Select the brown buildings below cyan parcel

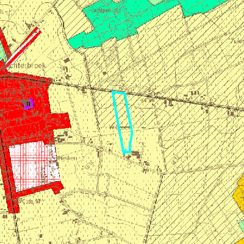tap(135, 155)
